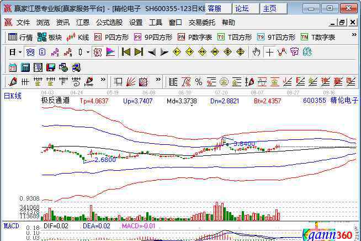Open the 浏览 menu
The height and width of the screenshot is (241, 361).
coord(43,22)
